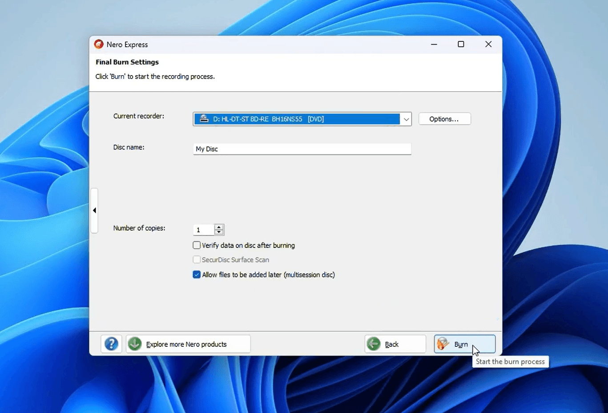
Task: Select the D: HL-DT-ST BD-RE recorder entry
Action: 297,119
